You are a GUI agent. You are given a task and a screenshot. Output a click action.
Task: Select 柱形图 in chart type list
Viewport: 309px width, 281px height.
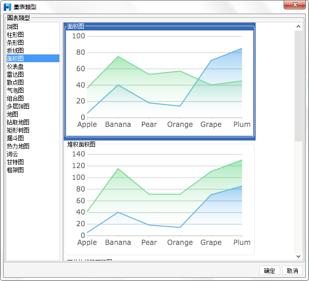click(33, 35)
